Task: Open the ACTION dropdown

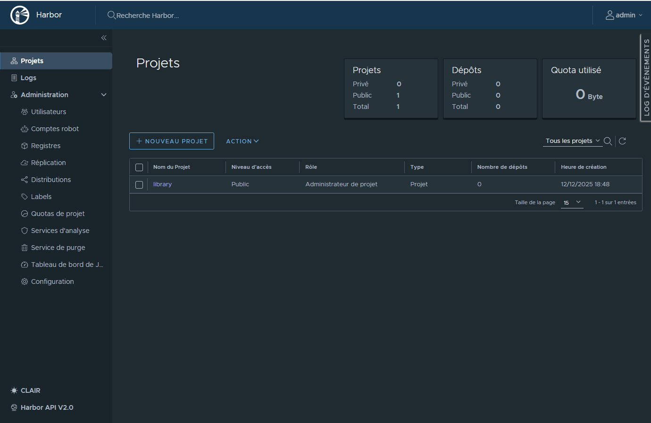Action: [242, 141]
